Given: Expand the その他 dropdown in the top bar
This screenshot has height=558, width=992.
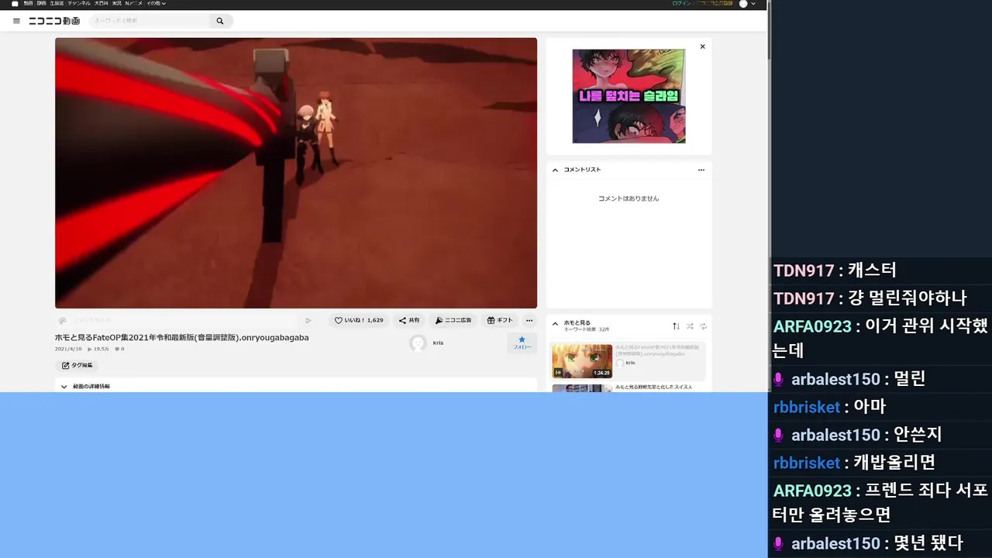Looking at the screenshot, I should (156, 4).
